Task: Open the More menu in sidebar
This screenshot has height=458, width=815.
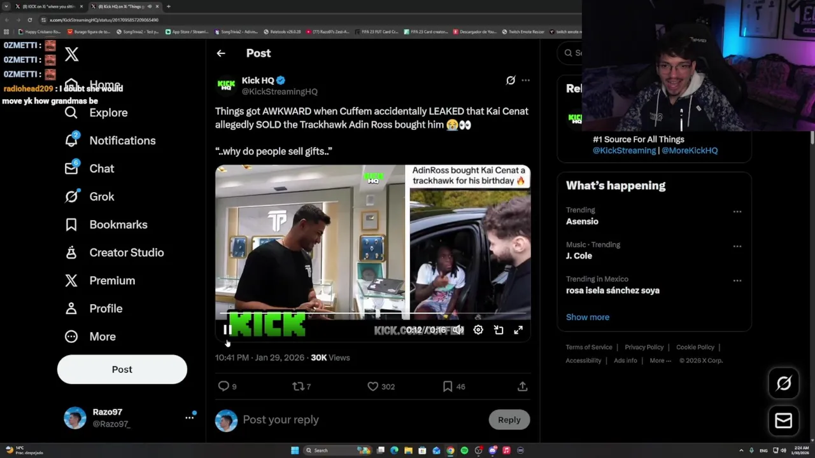Action: coord(90,337)
